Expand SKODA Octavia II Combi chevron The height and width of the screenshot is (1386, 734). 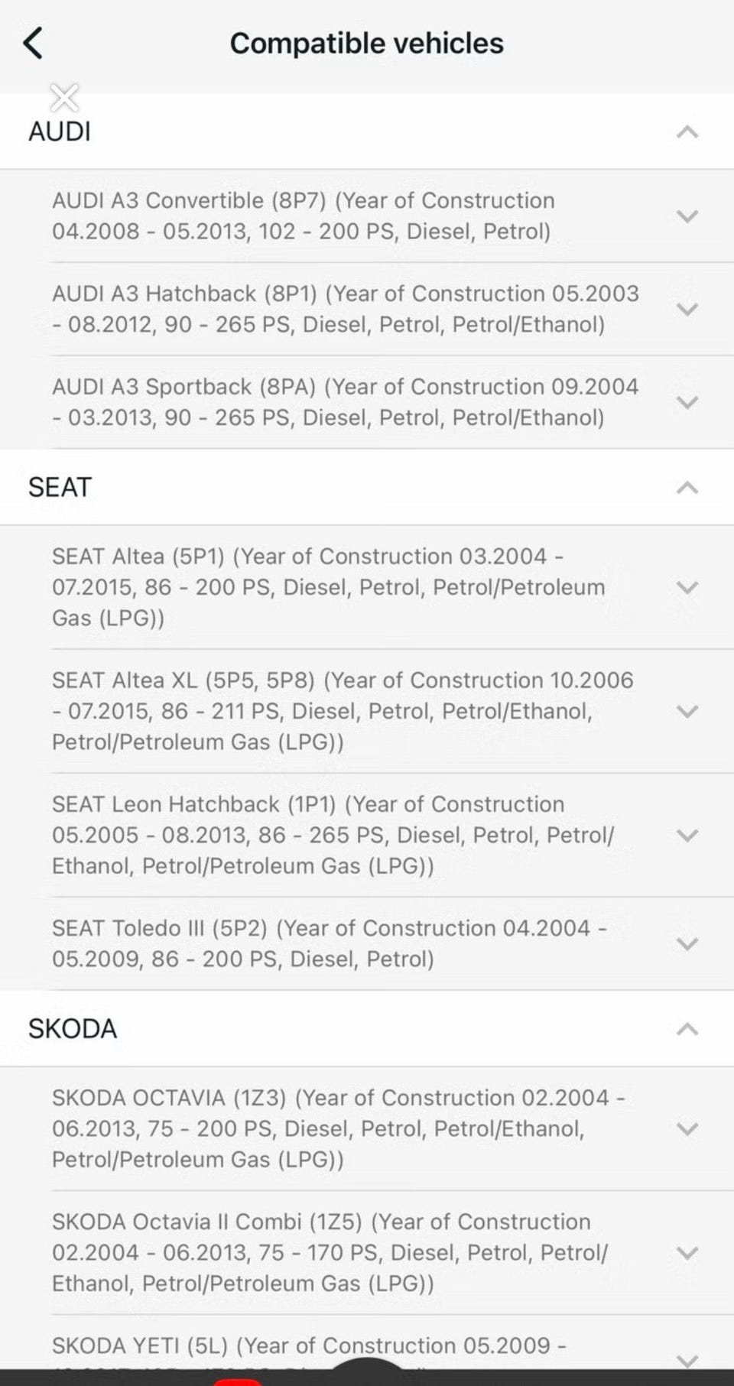click(687, 1253)
